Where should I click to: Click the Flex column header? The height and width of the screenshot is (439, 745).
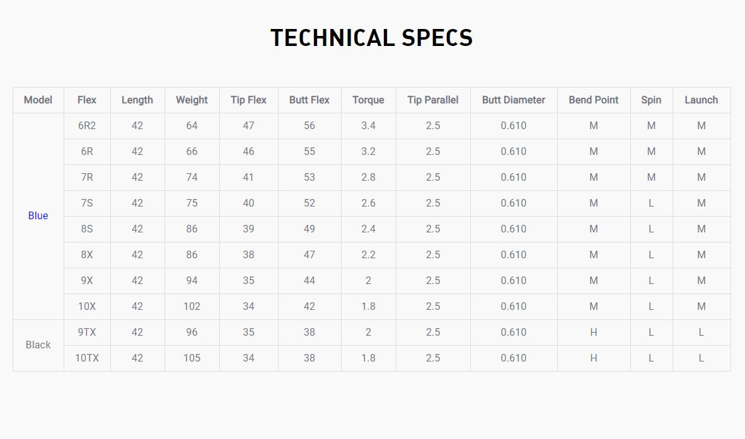(x=87, y=100)
